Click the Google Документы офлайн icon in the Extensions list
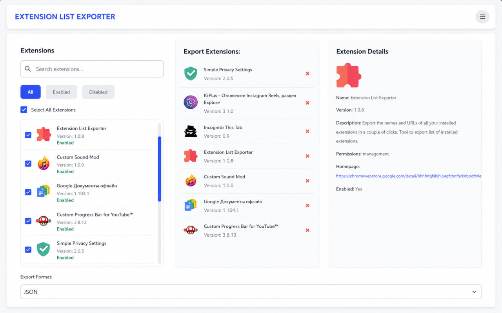502x313 pixels. click(44, 192)
